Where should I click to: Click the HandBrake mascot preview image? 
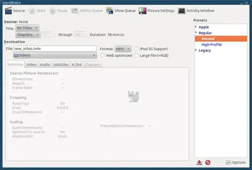pyautogui.click(x=133, y=96)
